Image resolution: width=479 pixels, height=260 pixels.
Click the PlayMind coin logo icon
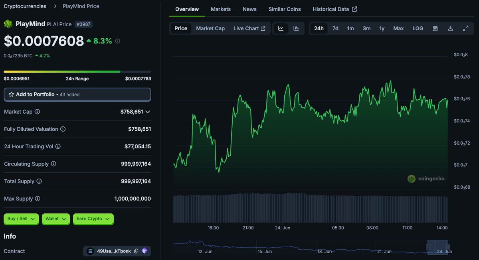pos(8,24)
